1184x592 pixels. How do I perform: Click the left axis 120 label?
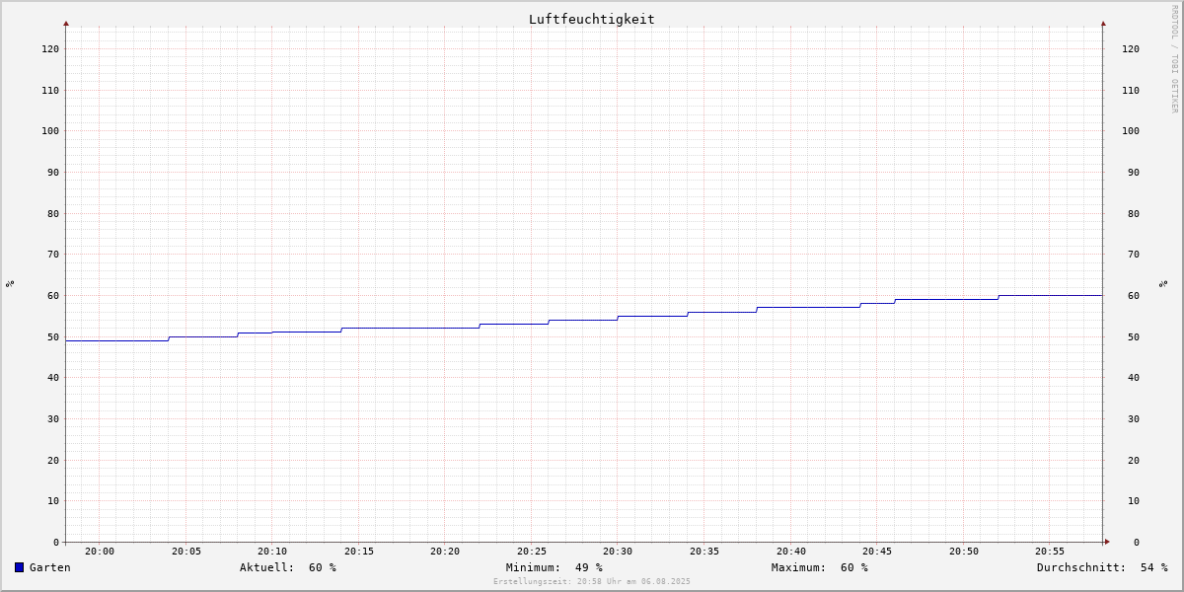pyautogui.click(x=50, y=48)
